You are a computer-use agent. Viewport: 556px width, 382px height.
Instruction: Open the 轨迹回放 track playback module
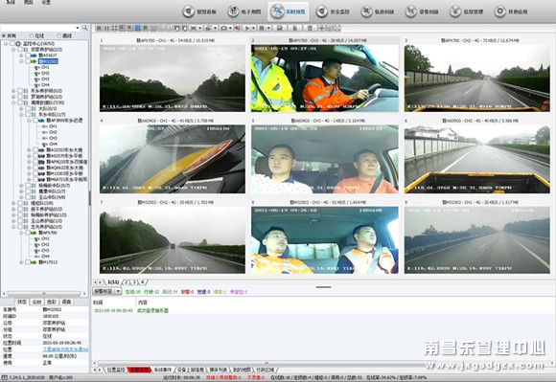[x=378, y=11]
